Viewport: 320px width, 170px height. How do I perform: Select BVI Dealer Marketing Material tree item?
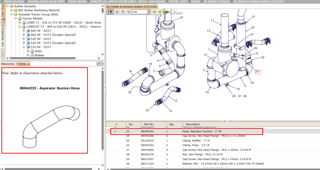coord(39,11)
